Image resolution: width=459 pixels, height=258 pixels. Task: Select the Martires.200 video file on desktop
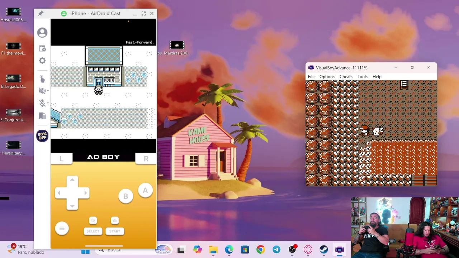[x=177, y=48]
